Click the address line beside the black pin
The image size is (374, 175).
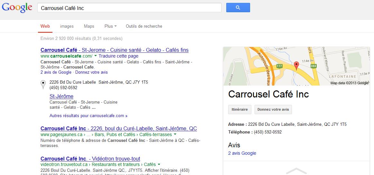tap(99, 82)
